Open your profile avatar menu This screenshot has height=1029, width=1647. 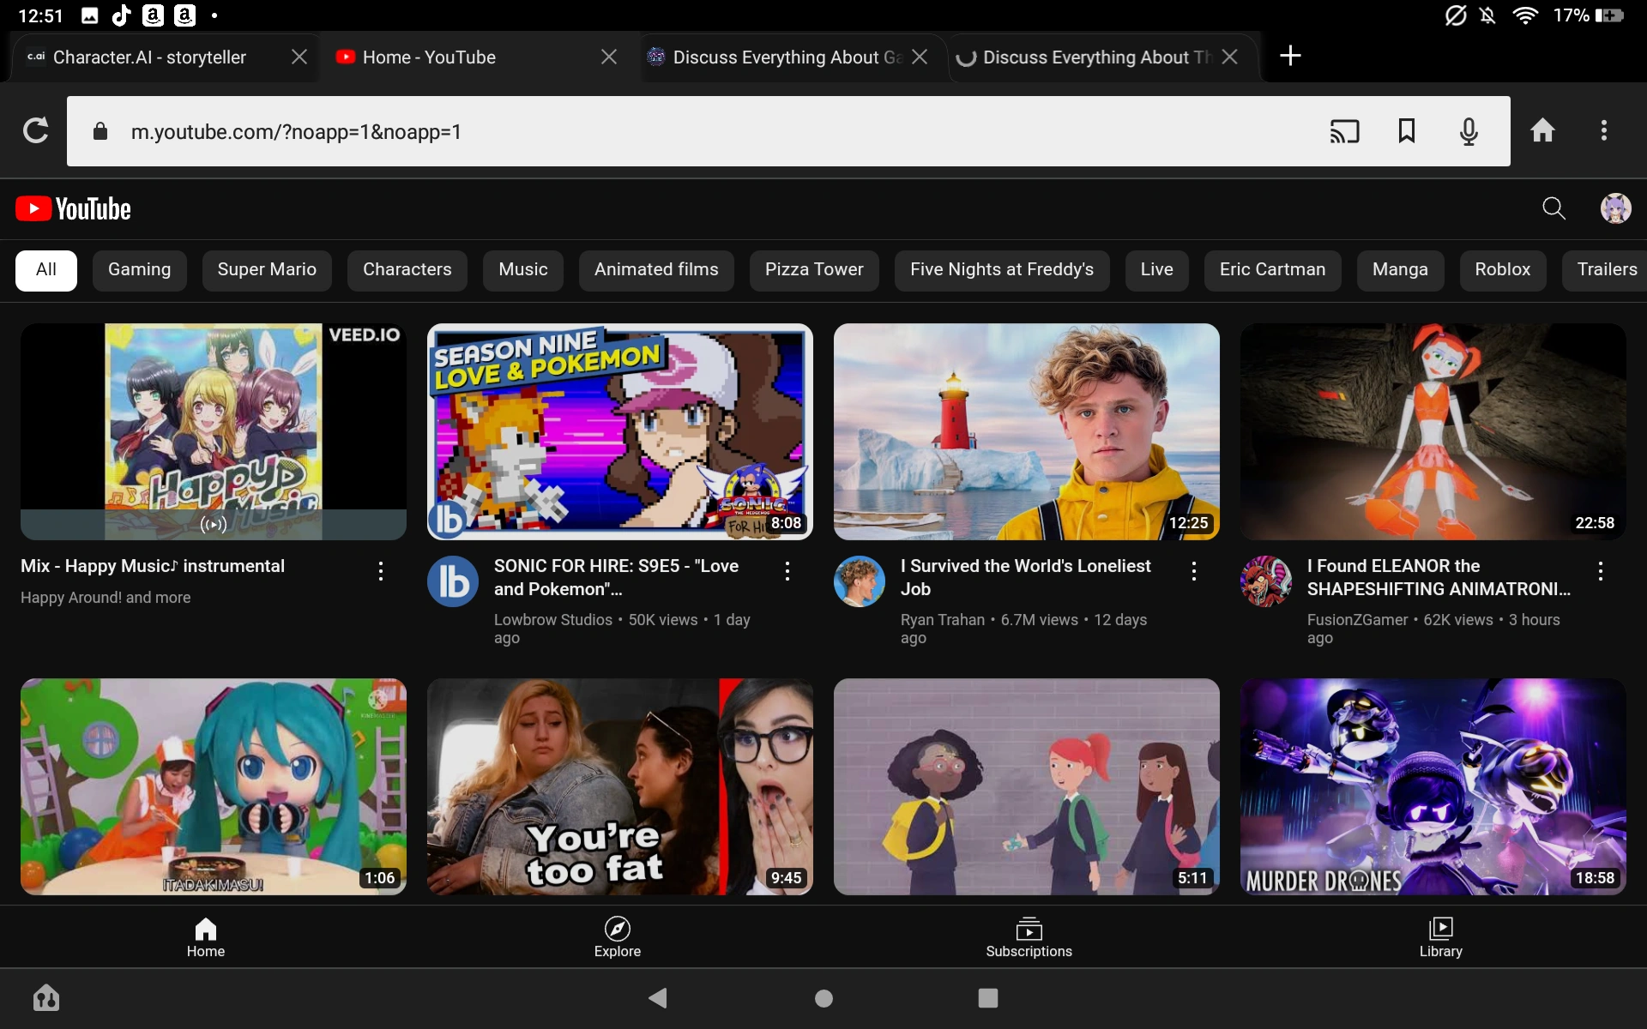tap(1616, 208)
